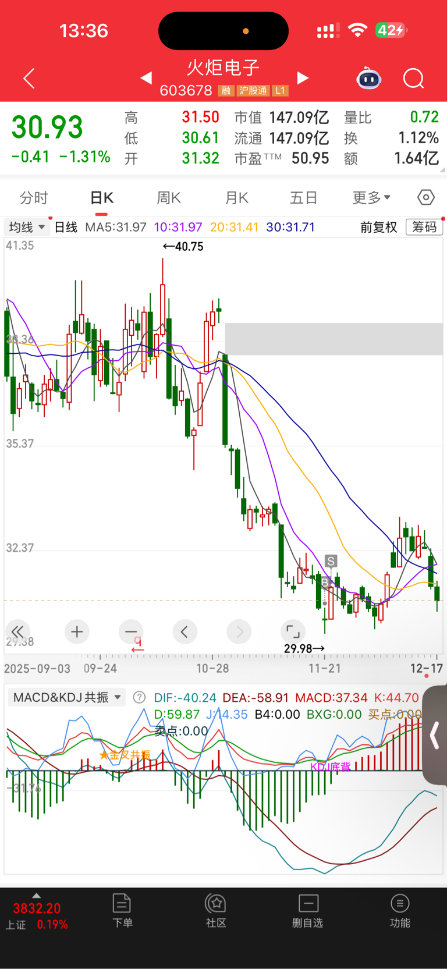Tap current price 30.93
Screen dimensions: 447x969
tap(47, 127)
